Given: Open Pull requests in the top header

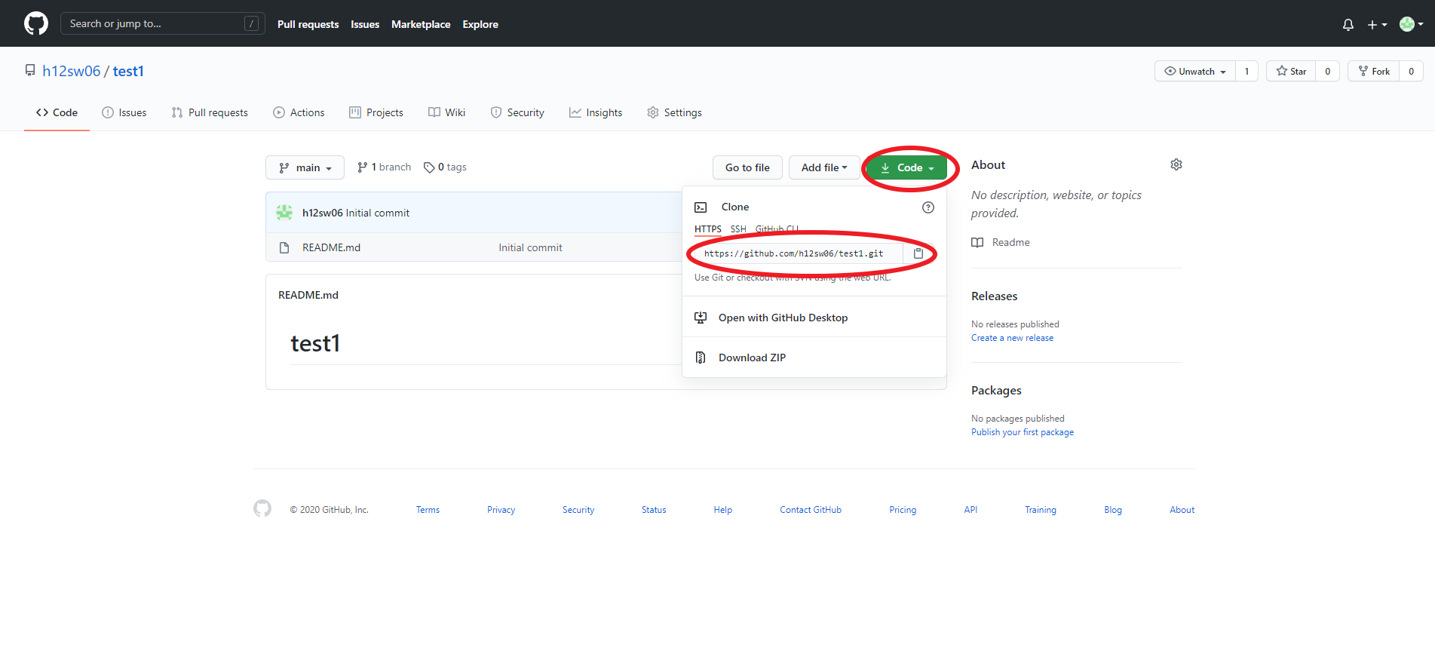Looking at the screenshot, I should [308, 24].
